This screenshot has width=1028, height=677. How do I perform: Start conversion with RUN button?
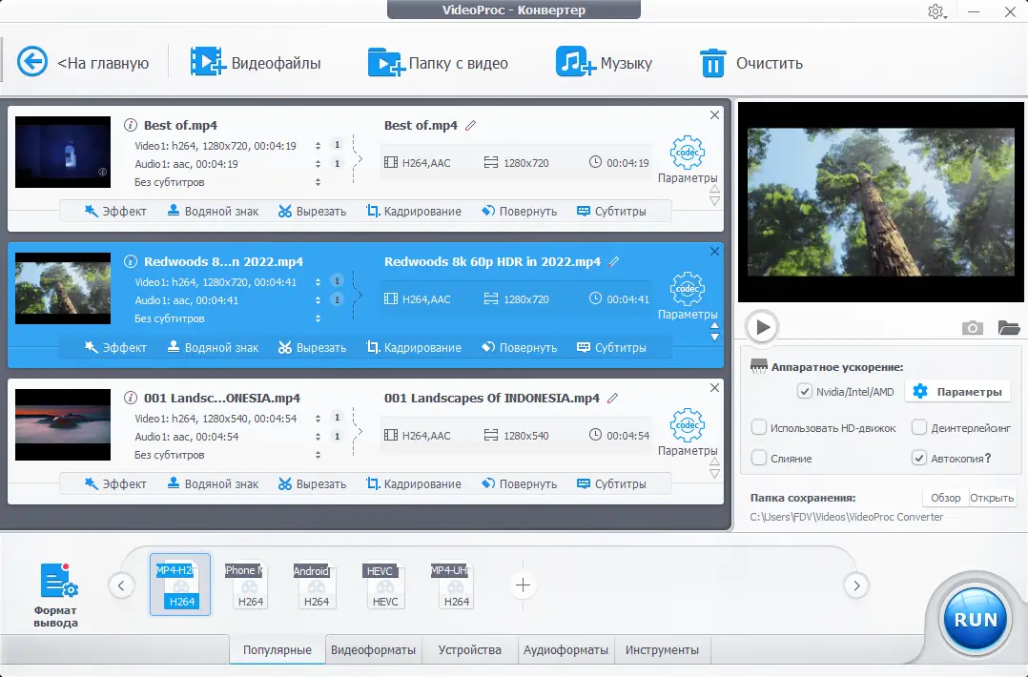tap(976, 620)
